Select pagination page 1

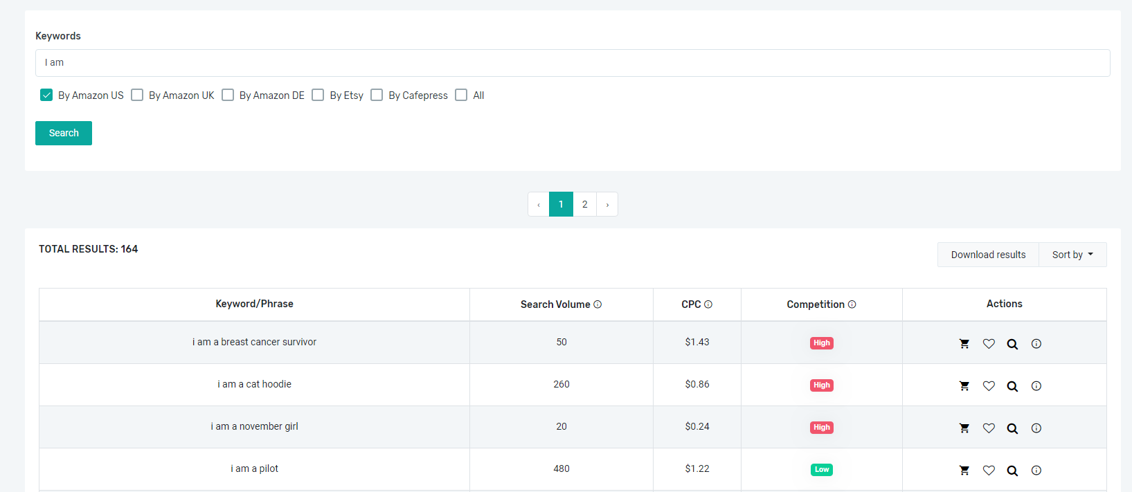point(561,205)
